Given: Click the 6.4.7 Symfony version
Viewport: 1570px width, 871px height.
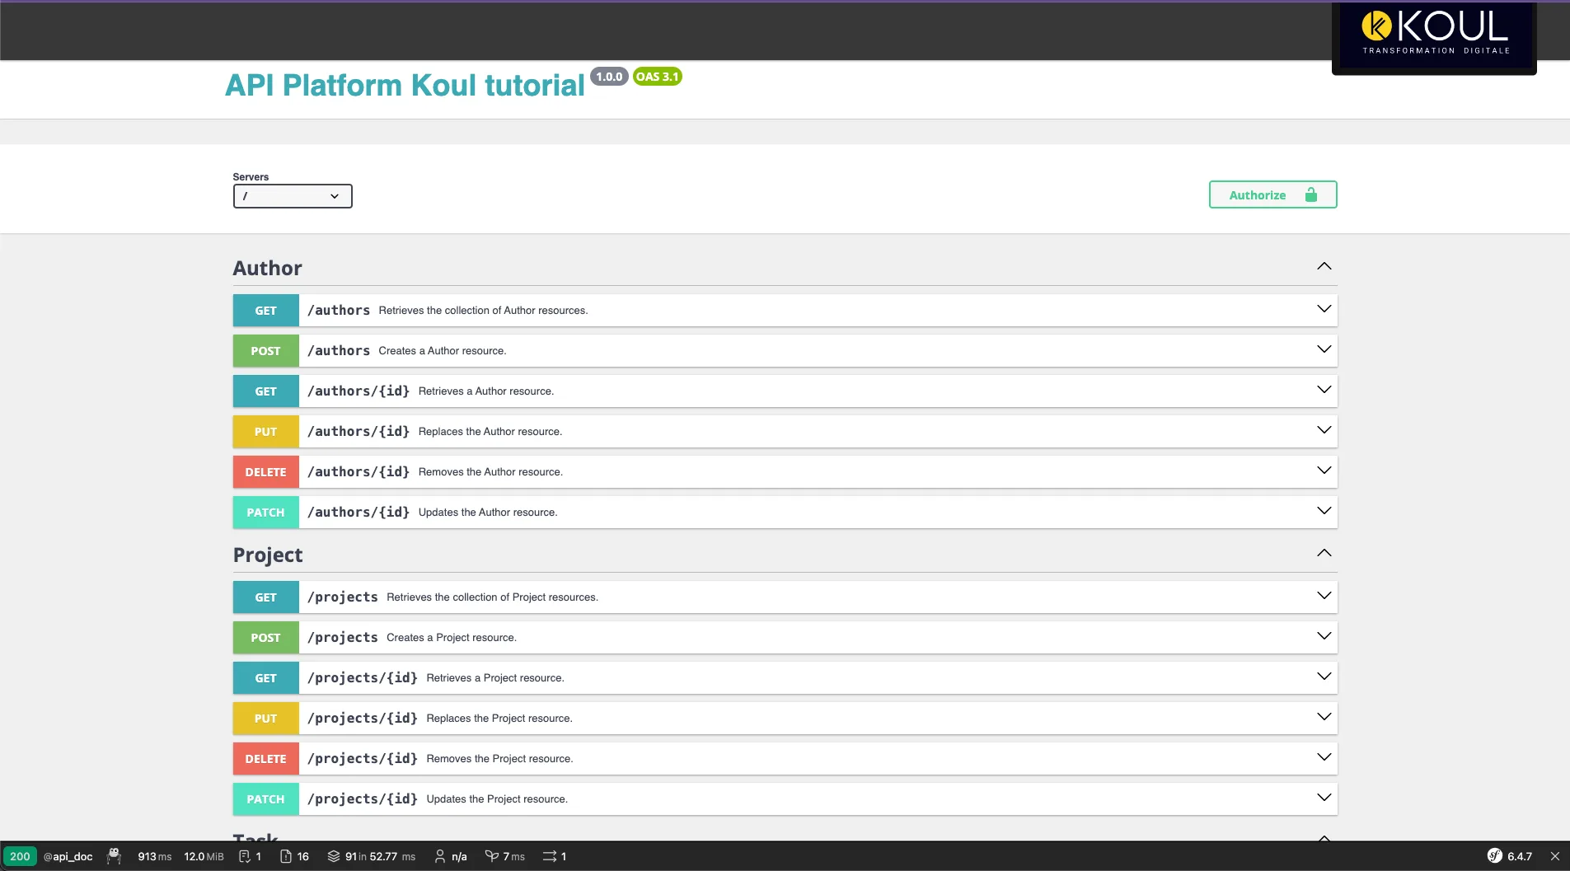Looking at the screenshot, I should click(x=1520, y=856).
